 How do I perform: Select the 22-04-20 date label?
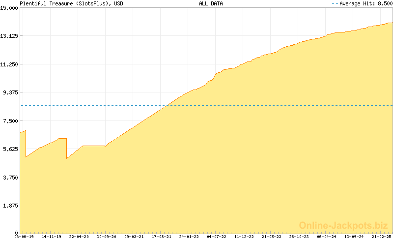[79, 237]
